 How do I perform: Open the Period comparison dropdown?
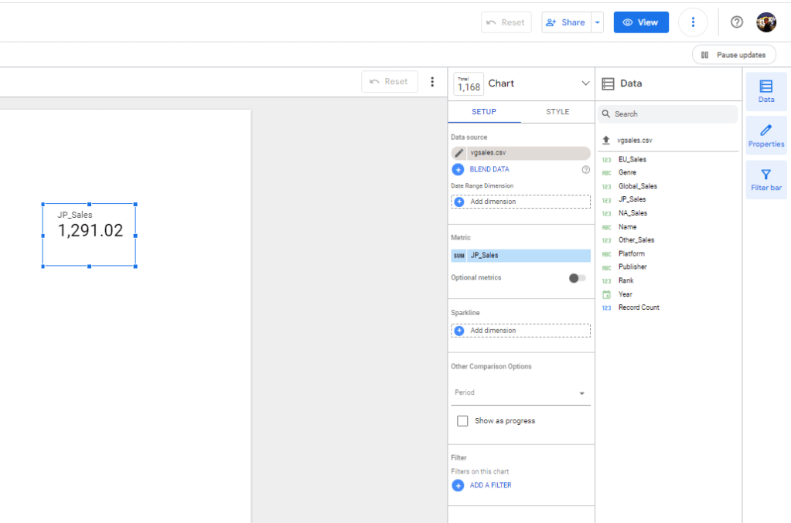(x=520, y=393)
